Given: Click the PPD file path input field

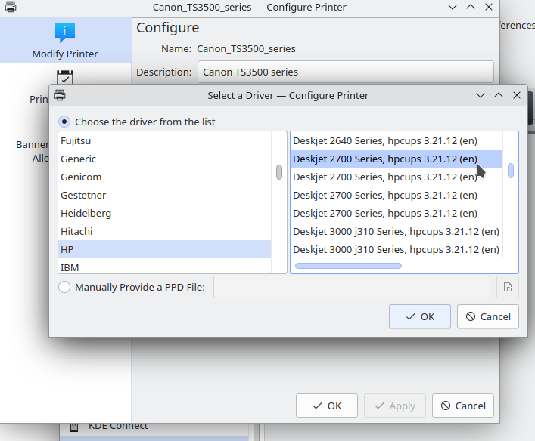Looking at the screenshot, I should click(x=351, y=287).
